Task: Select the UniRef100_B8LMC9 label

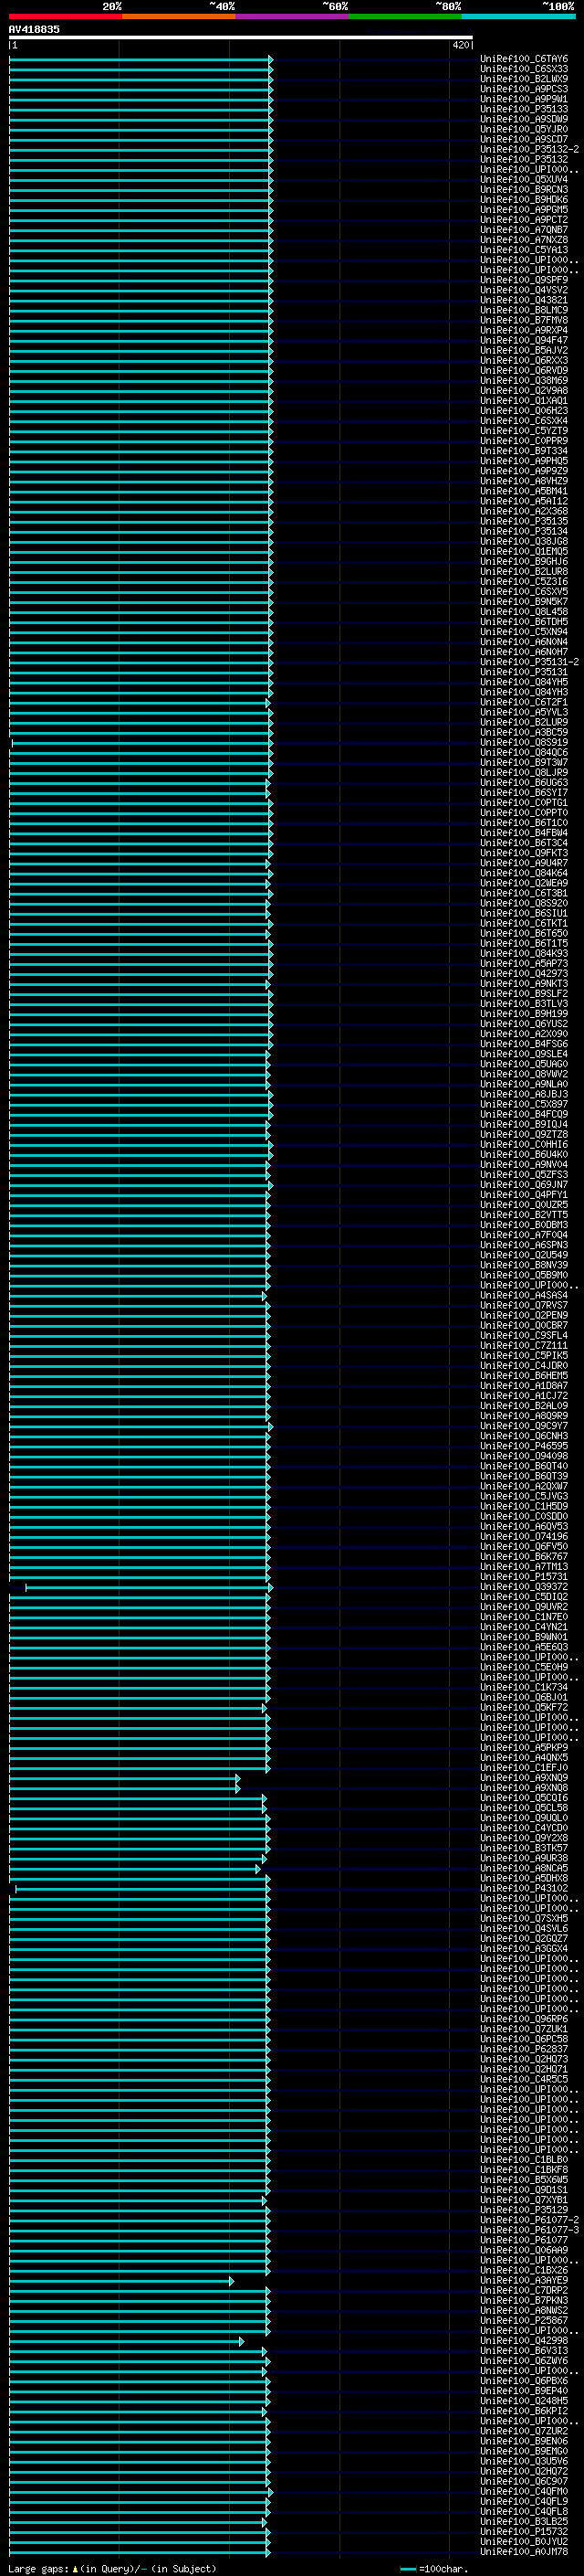Action: pos(524,310)
